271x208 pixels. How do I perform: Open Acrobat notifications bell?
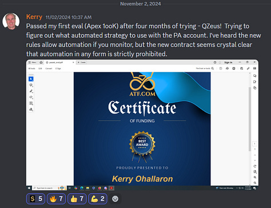(x=220, y=62)
